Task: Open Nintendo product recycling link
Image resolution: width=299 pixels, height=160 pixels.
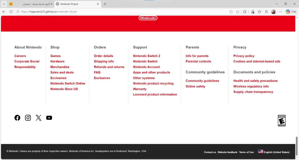Action: pos(153,83)
